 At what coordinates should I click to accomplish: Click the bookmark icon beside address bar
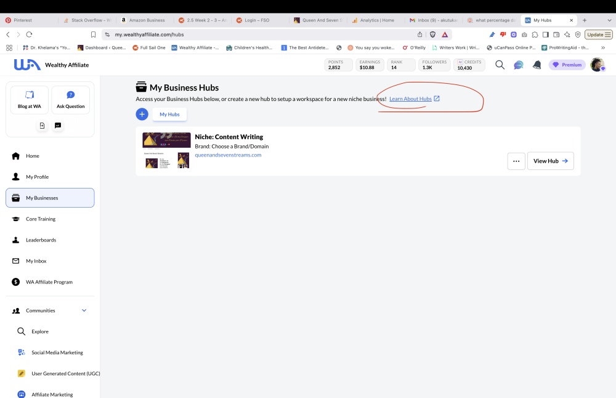coord(93,35)
